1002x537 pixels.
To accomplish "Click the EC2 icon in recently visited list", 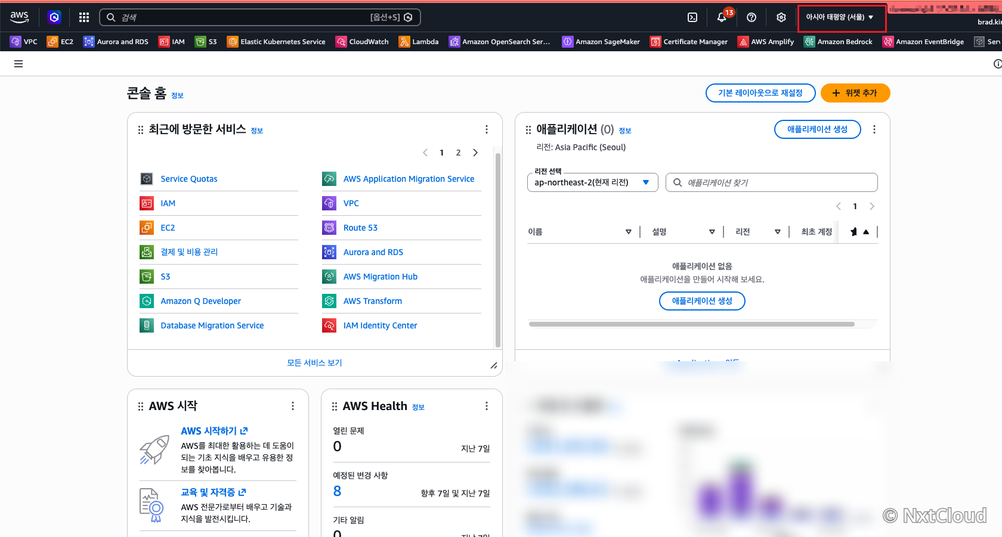I will (x=147, y=228).
